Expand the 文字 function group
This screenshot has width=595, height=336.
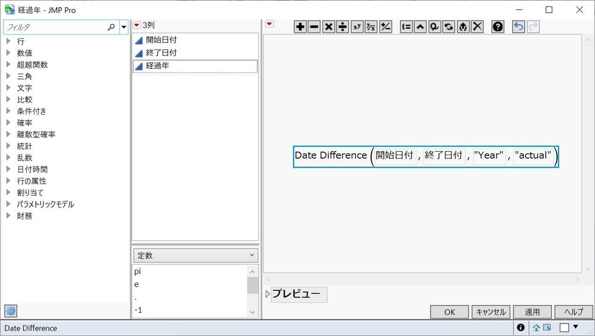tap(8, 87)
